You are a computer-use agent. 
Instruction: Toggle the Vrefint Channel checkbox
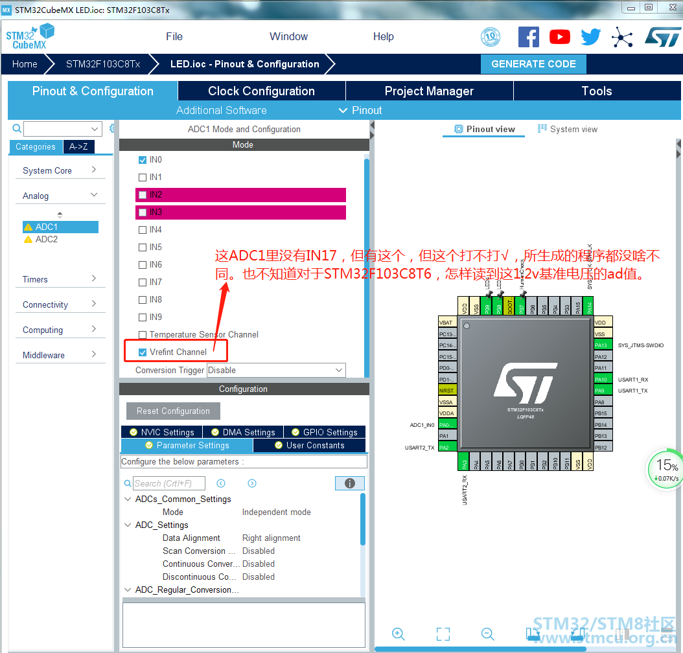pos(143,352)
